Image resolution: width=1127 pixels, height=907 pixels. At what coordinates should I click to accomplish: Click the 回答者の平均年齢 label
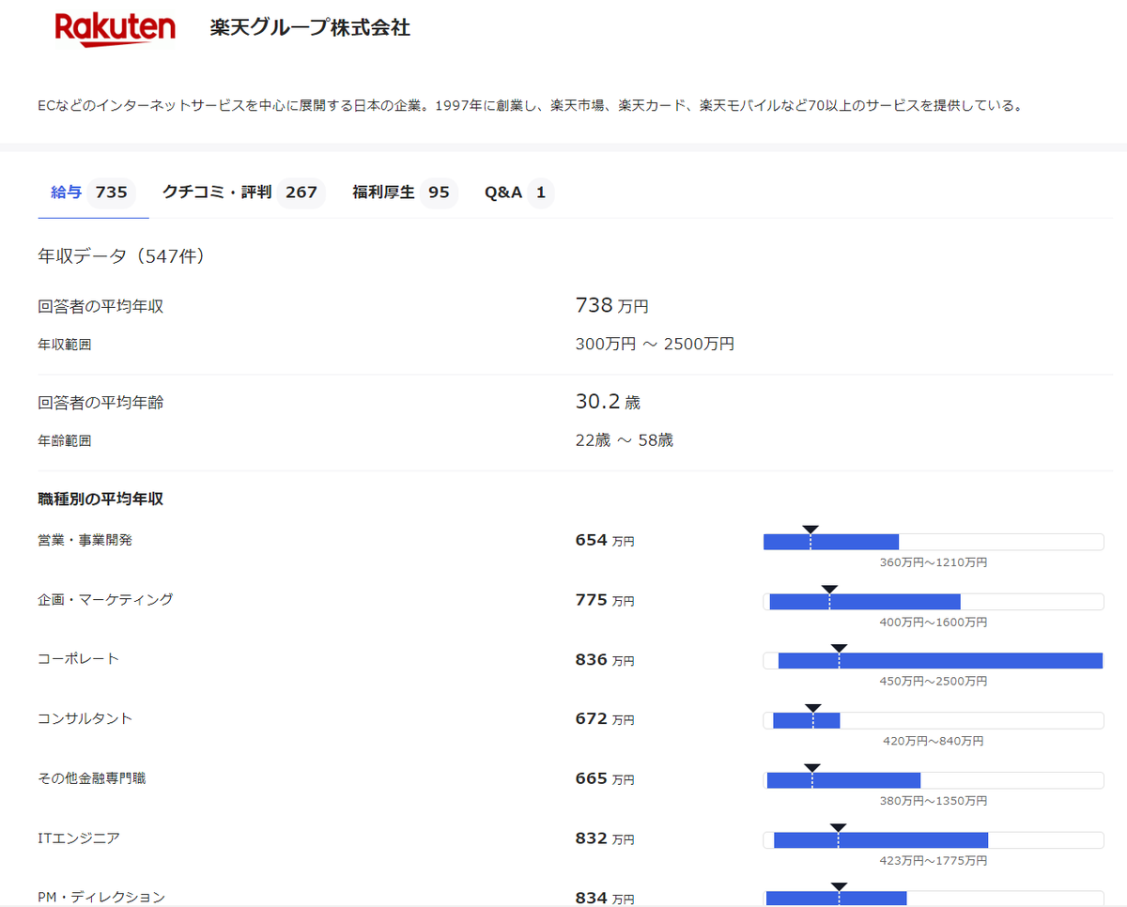[x=100, y=402]
